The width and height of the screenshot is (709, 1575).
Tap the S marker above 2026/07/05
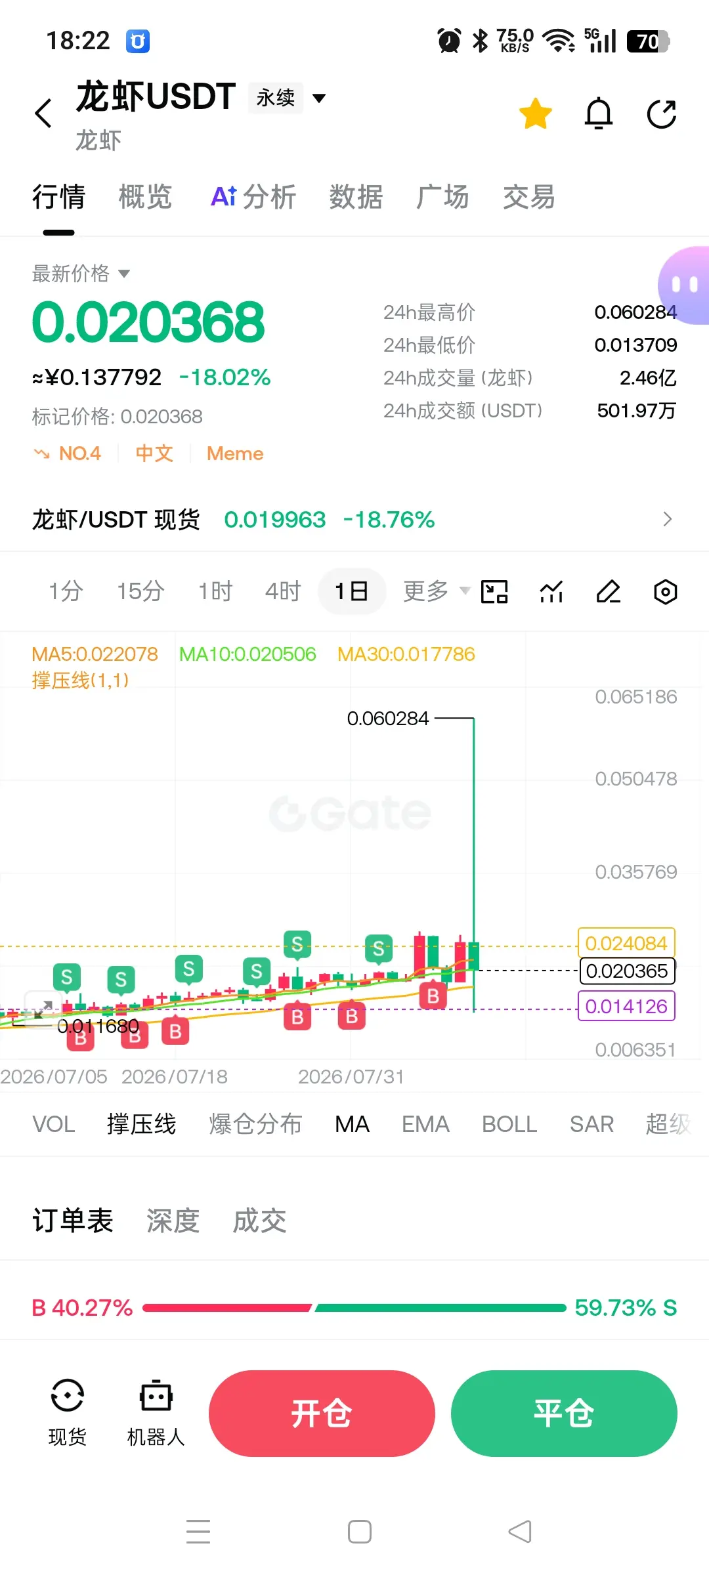point(67,977)
